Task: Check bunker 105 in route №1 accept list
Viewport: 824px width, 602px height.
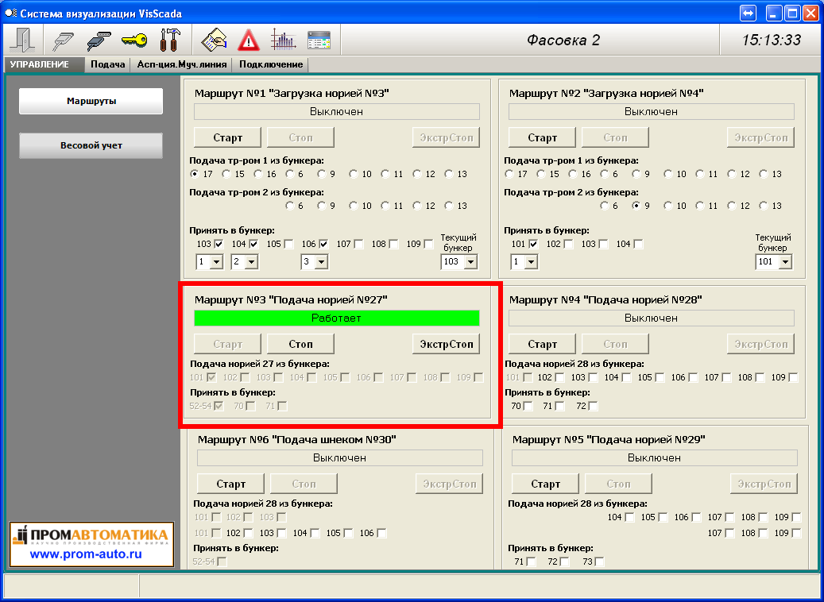Action: pyautogui.click(x=288, y=244)
